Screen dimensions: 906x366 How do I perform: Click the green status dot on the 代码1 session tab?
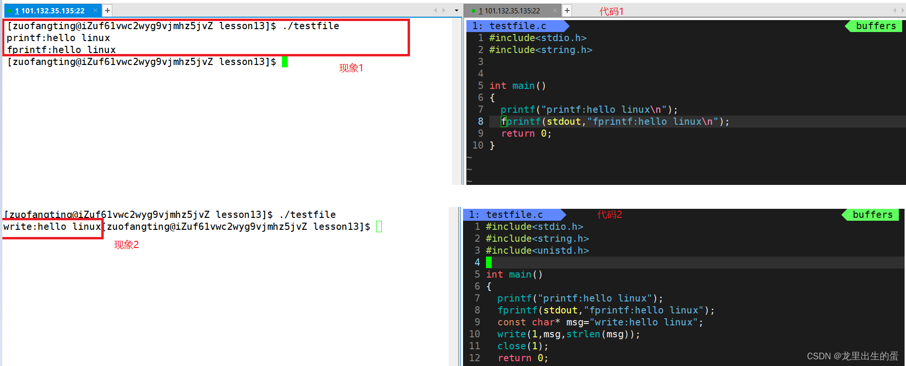[473, 11]
